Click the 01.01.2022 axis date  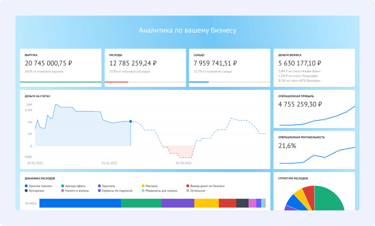coord(35,163)
